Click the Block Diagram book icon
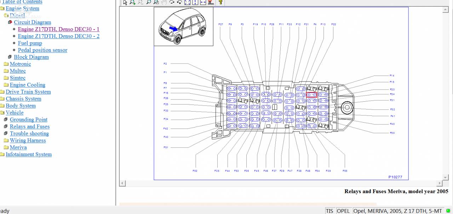The image size is (453, 214). 10,57
